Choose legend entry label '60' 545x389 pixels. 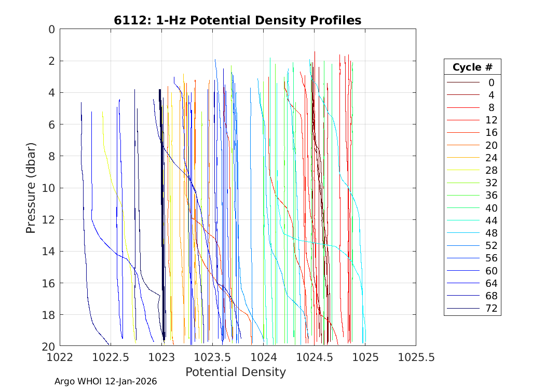(491, 271)
